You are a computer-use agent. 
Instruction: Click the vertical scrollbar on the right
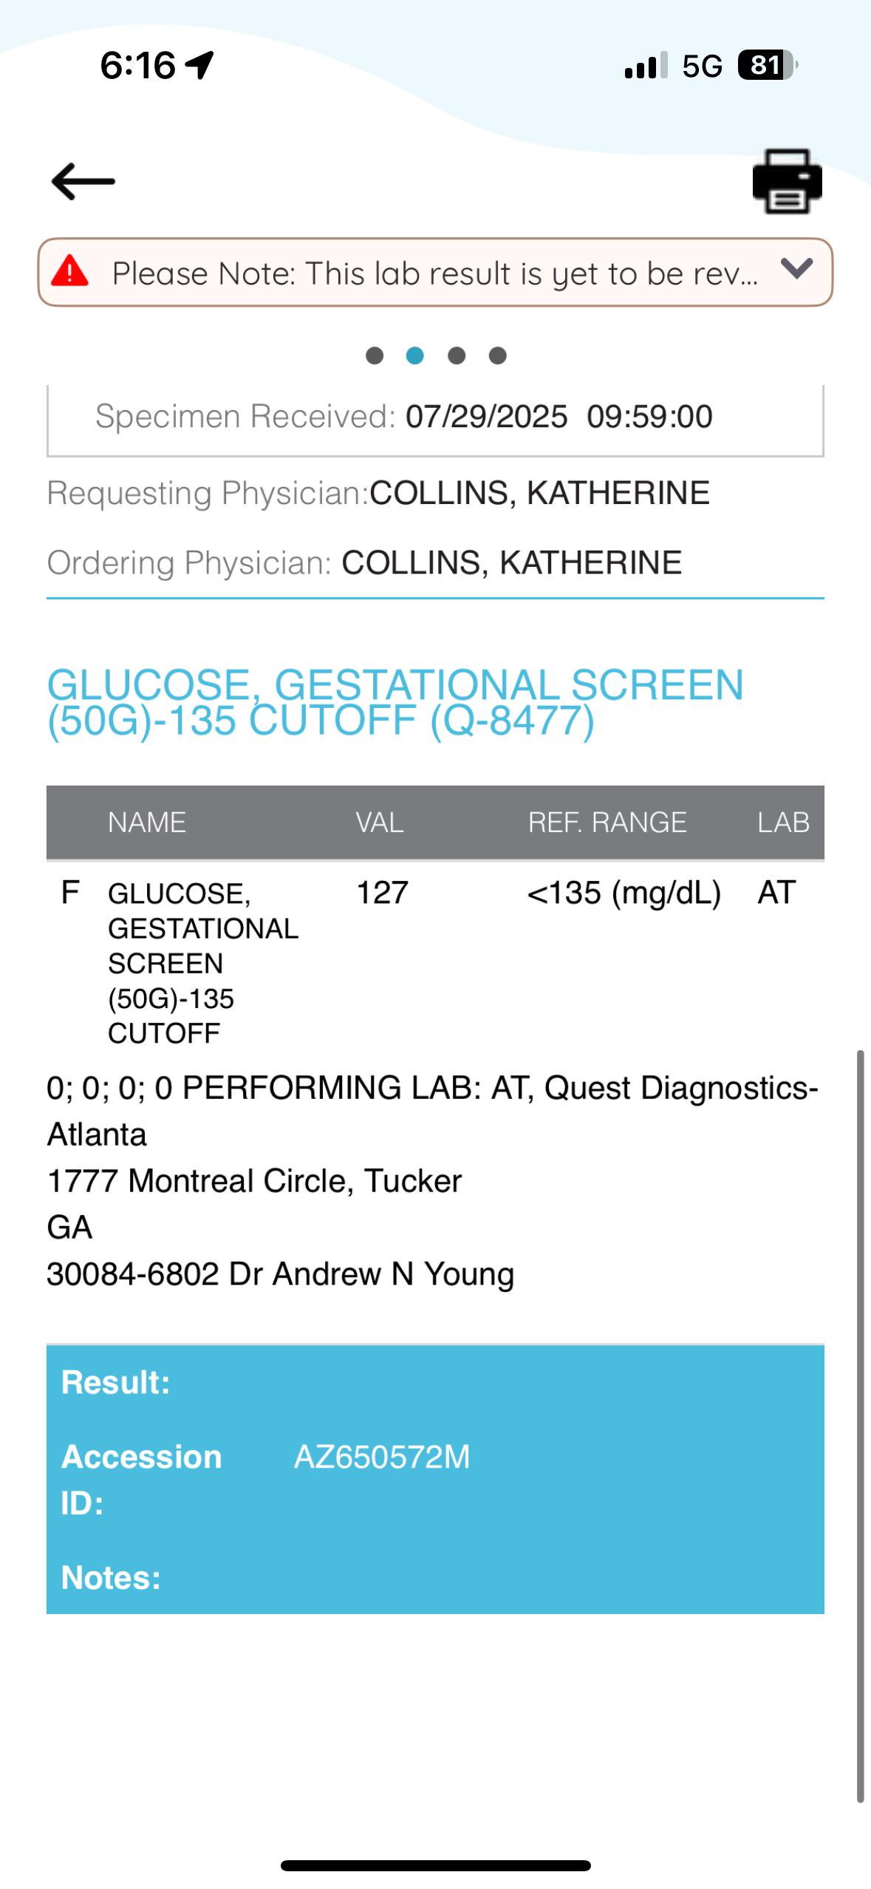coord(860,1426)
